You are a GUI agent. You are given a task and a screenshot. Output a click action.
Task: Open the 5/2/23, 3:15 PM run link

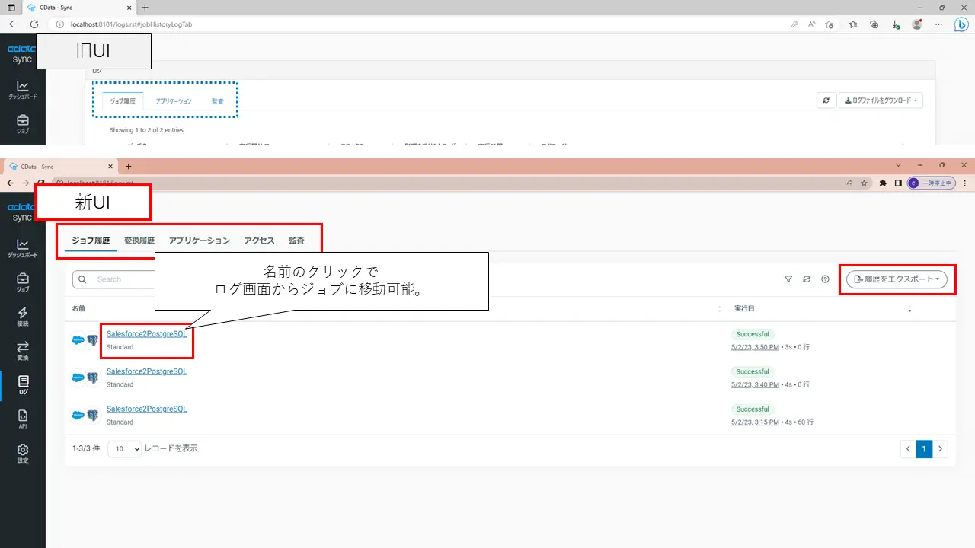pos(755,422)
